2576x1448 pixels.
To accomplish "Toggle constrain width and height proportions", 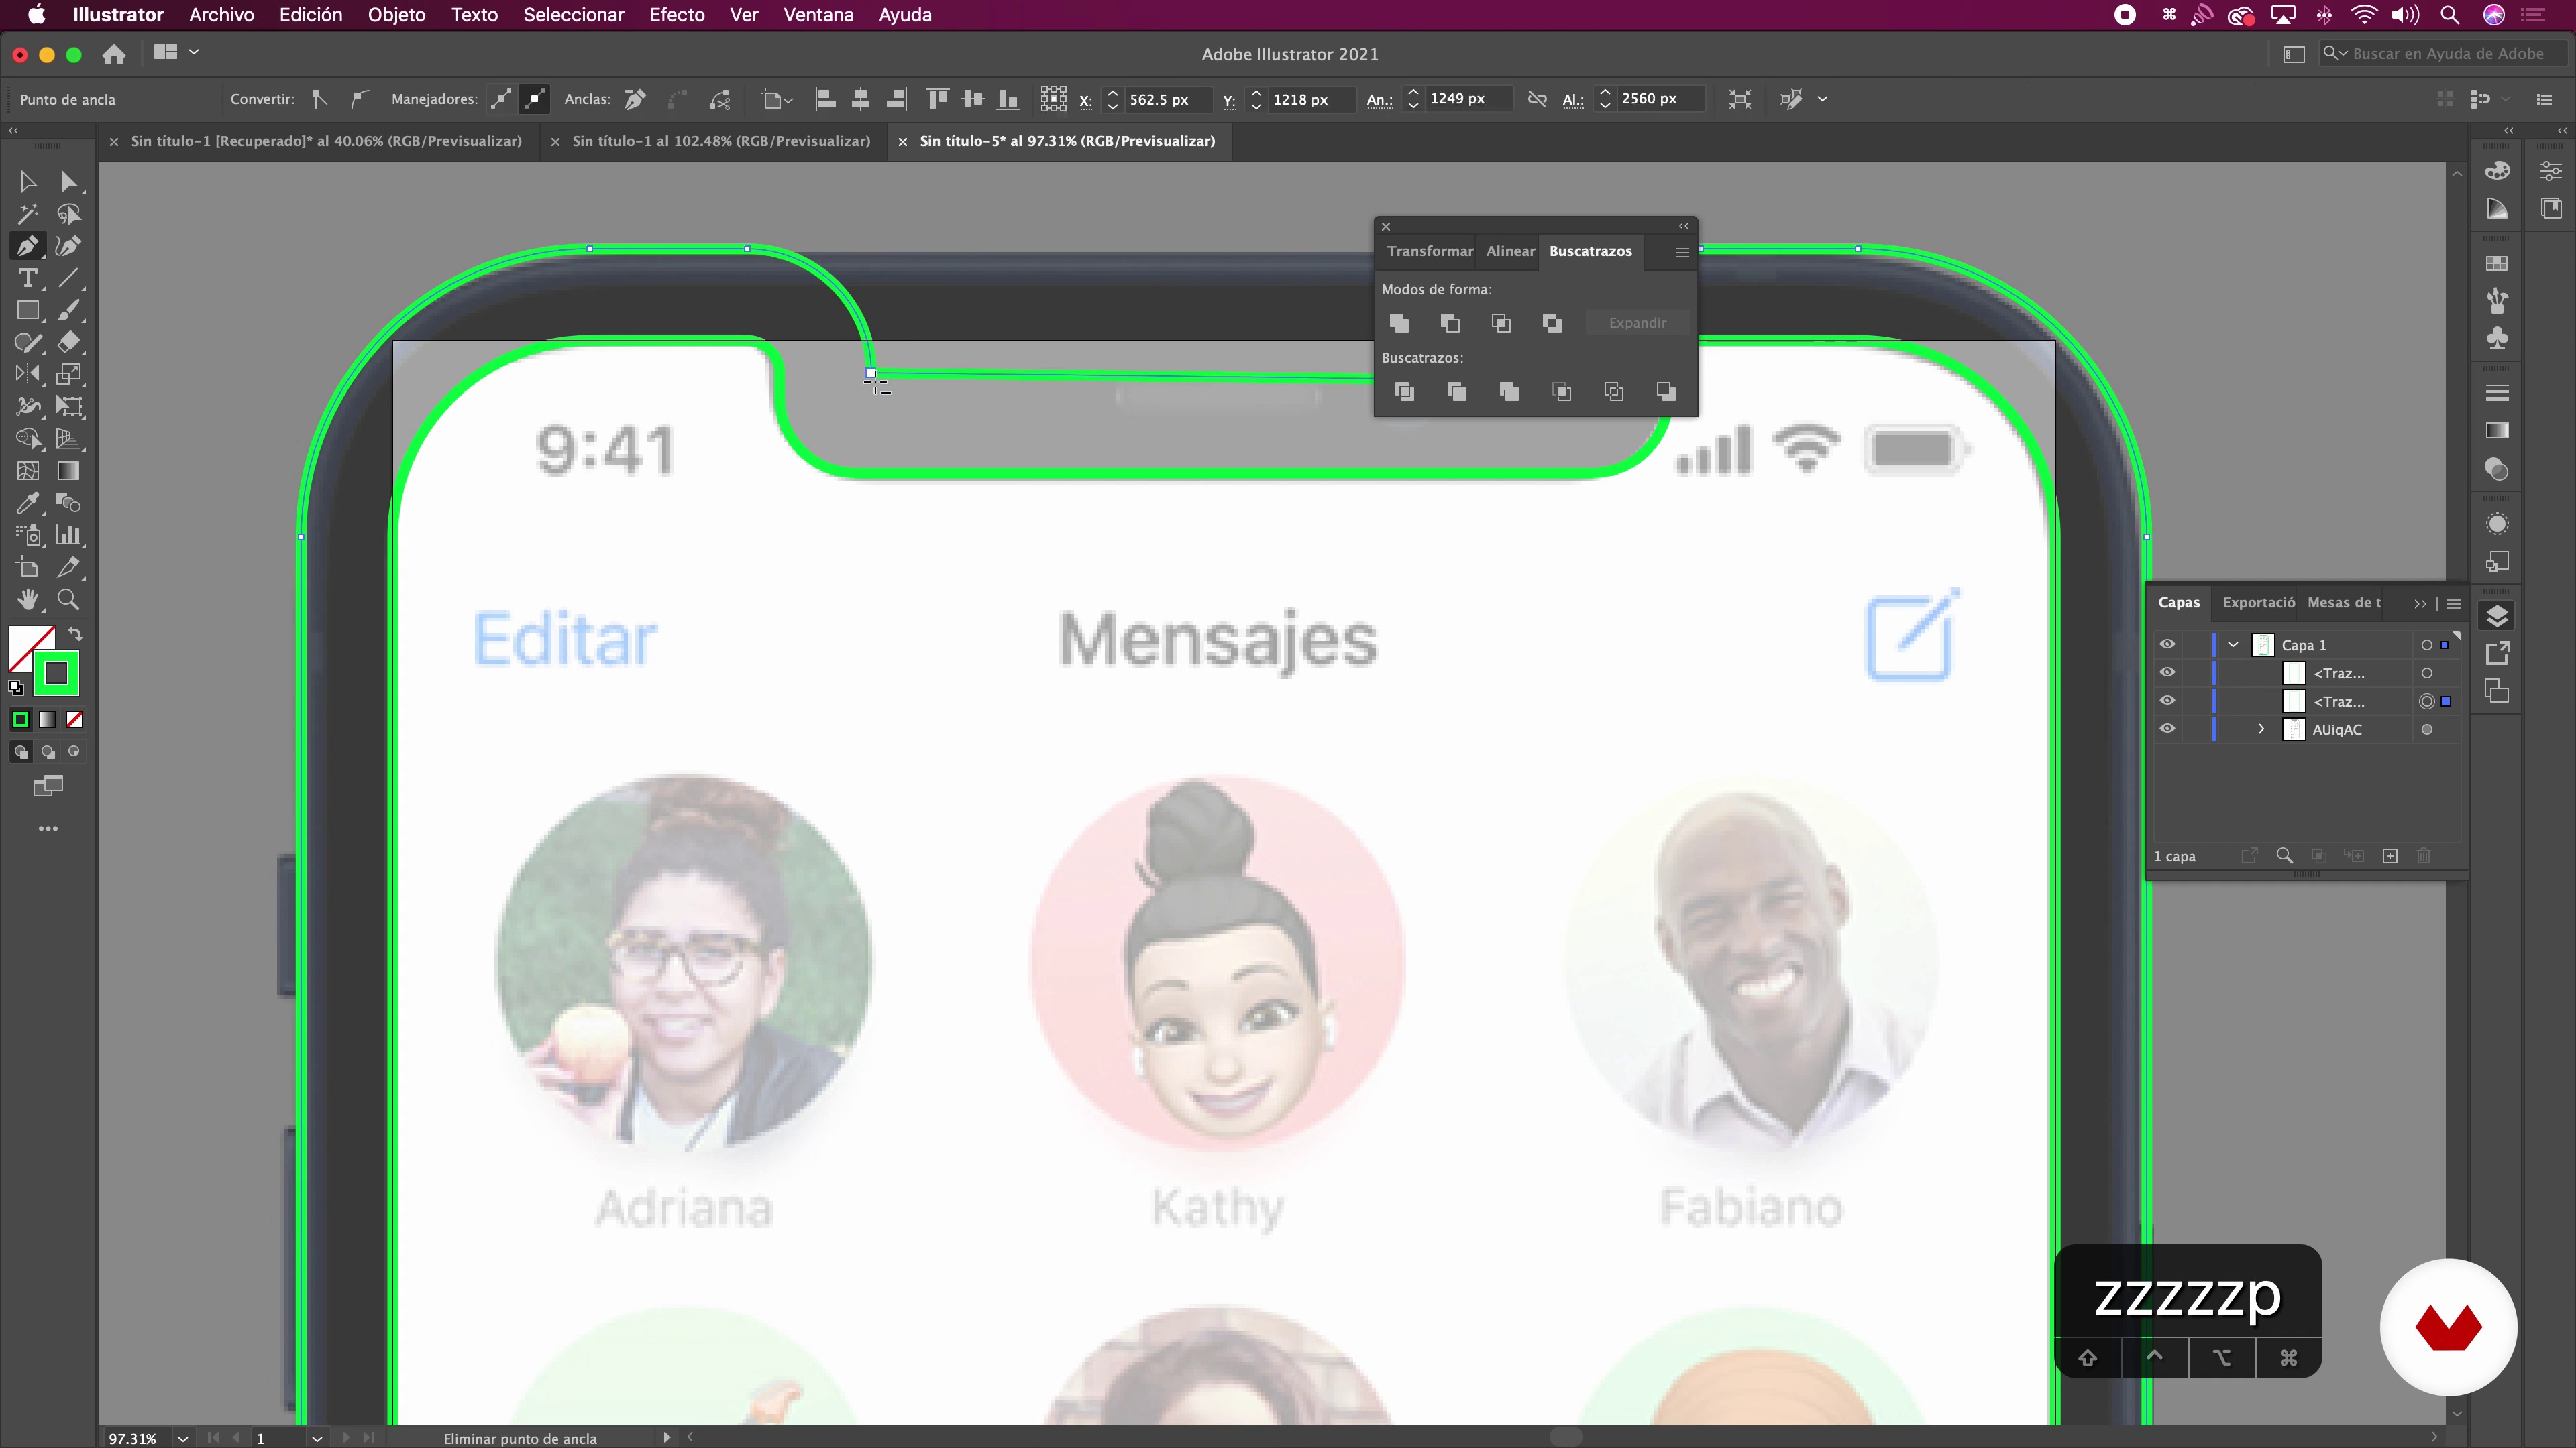I will 1537,99.
